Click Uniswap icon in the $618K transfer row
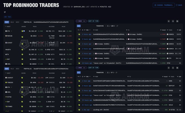 96,44
